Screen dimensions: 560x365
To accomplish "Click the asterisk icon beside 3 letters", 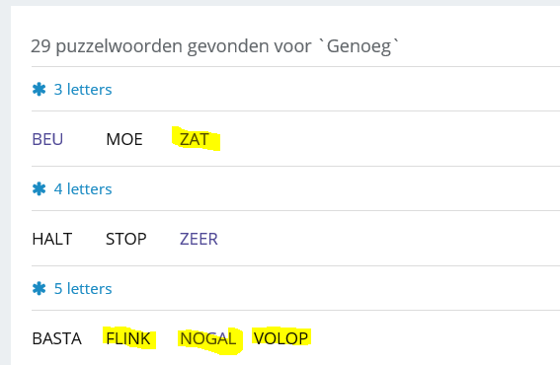I will pos(39,89).
